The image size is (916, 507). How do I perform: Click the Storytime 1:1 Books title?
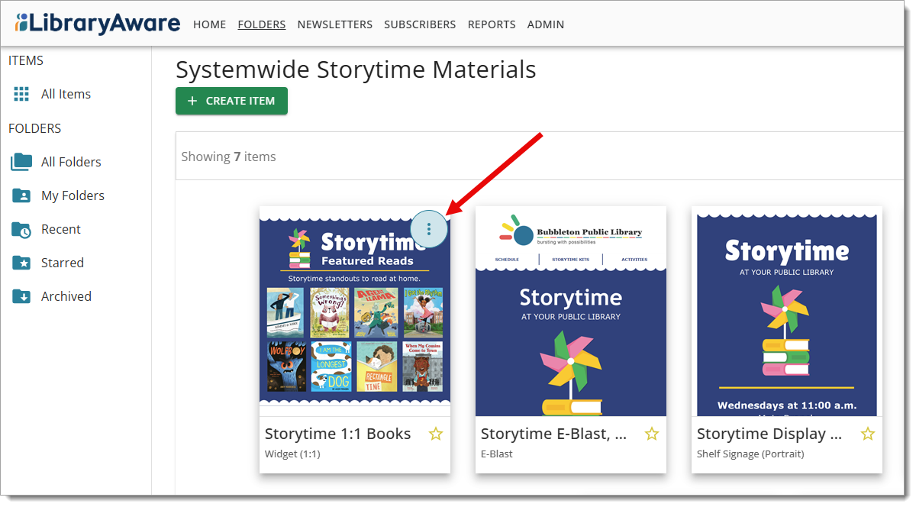pos(338,434)
